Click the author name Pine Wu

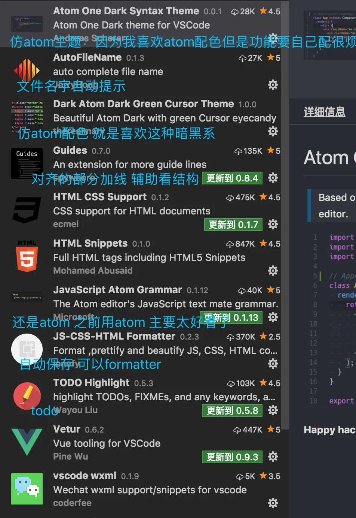[x=71, y=457]
